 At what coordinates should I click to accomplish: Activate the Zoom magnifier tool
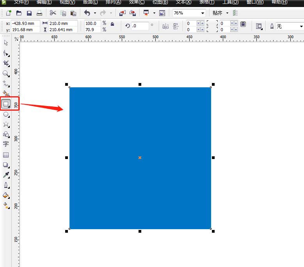[6, 73]
